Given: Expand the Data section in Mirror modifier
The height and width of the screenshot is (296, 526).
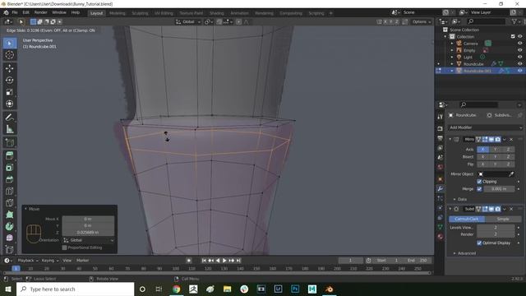Looking at the screenshot, I should pyautogui.click(x=460, y=199).
